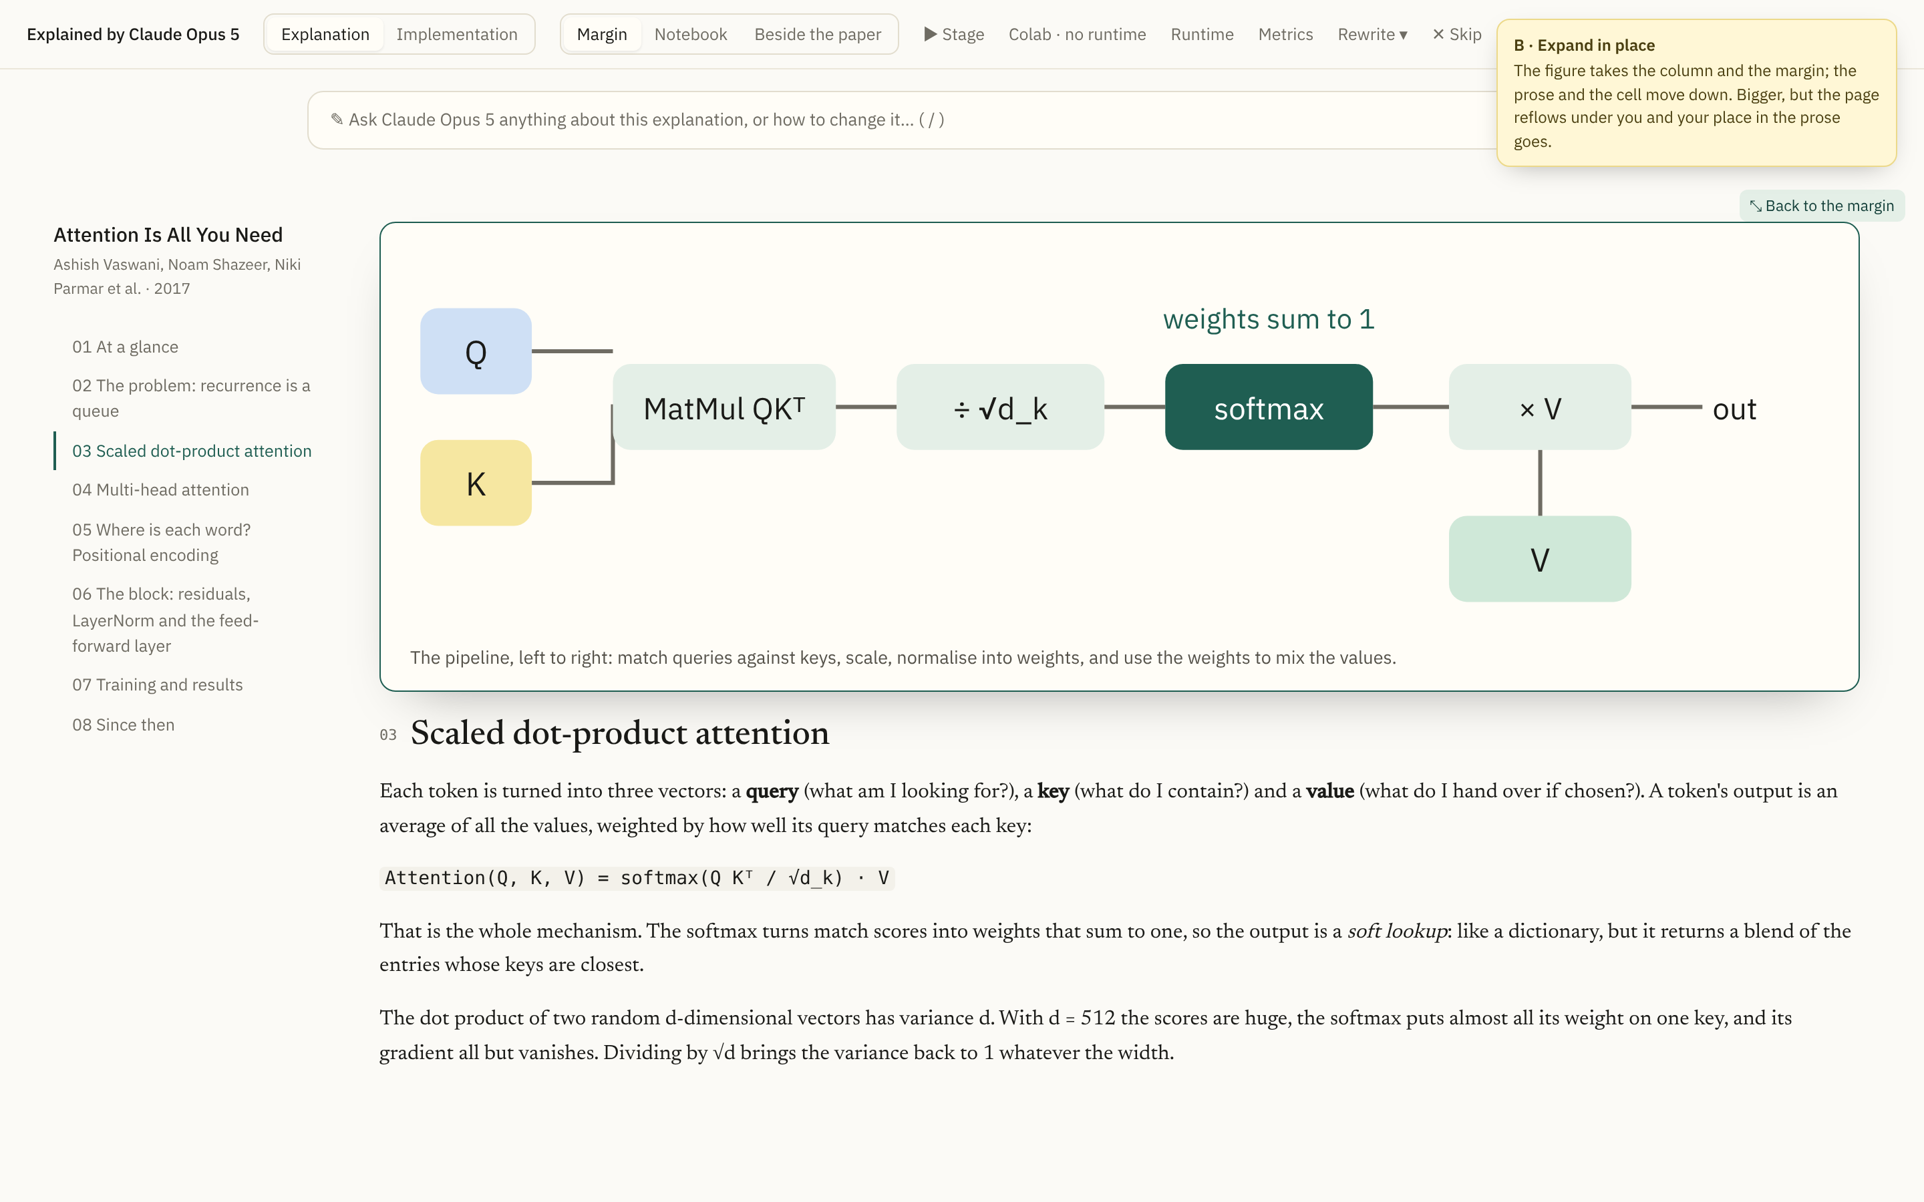The height and width of the screenshot is (1202, 1924).
Task: Go to section 01 At a glance
Action: pyautogui.click(x=125, y=347)
